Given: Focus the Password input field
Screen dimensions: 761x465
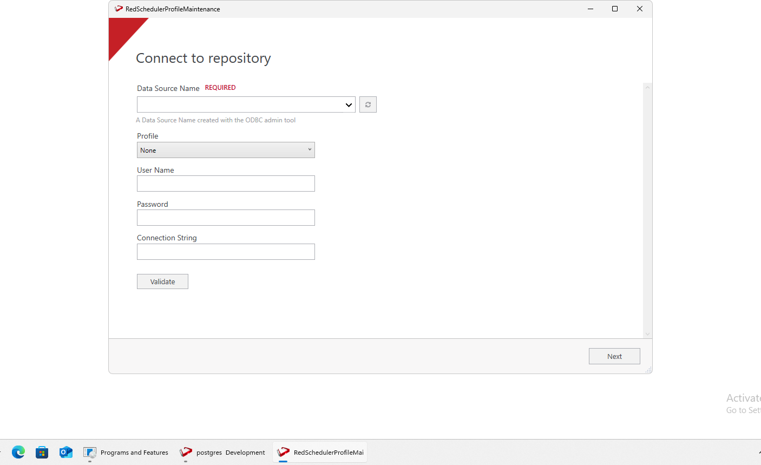Looking at the screenshot, I should [226, 218].
